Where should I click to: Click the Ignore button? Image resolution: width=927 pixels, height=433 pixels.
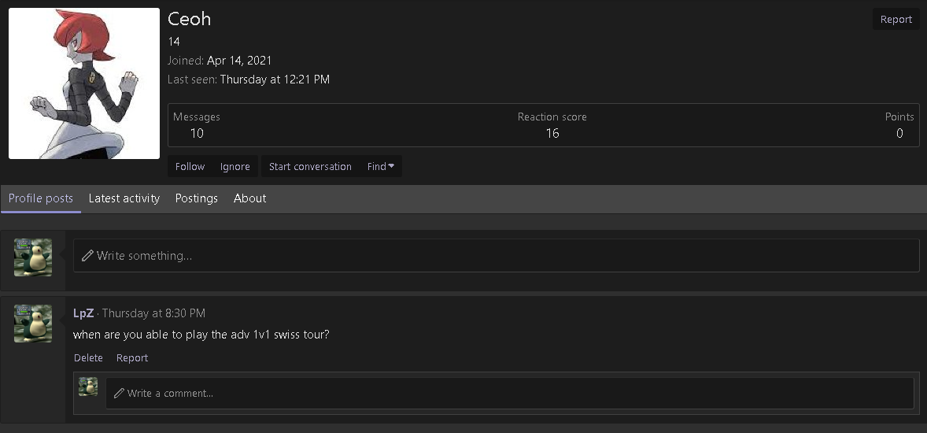coord(235,166)
